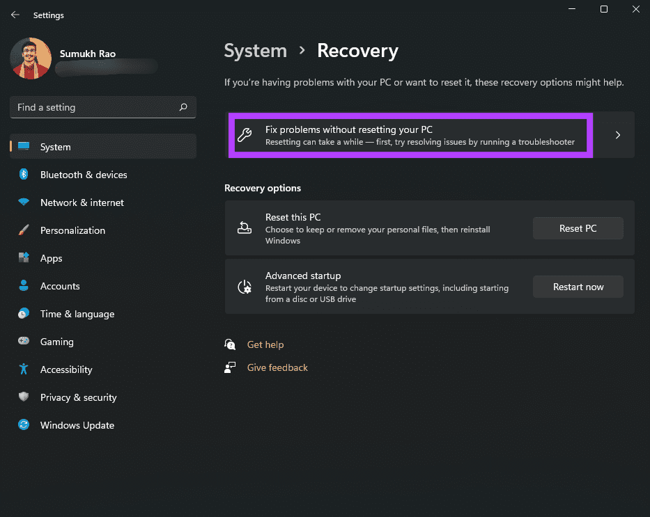Click the Apps icon in sidebar

[24, 257]
